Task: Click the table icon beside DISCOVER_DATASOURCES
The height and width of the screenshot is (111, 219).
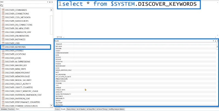Action: pos(3,21)
